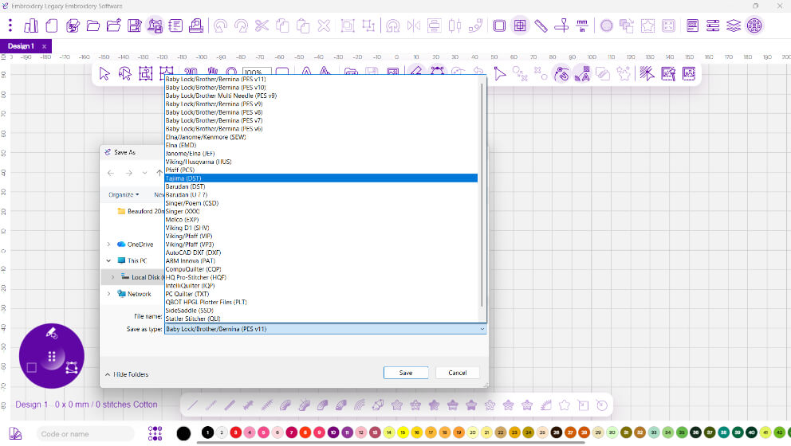Click the open folder icon

[x=92, y=25]
